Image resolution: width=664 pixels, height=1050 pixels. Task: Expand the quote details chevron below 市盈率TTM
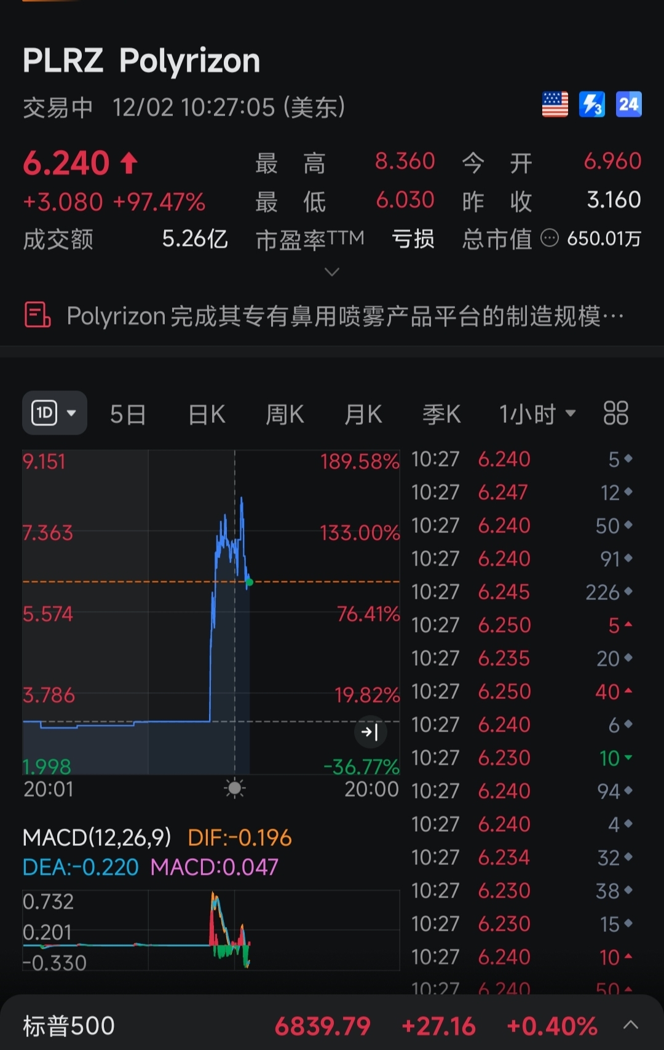332,271
